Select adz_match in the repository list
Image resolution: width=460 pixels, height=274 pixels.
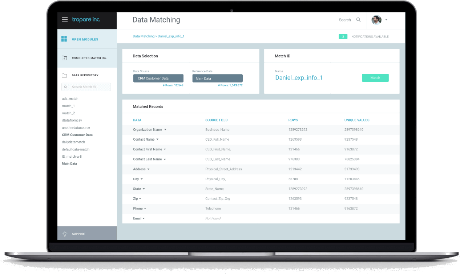[70, 98]
